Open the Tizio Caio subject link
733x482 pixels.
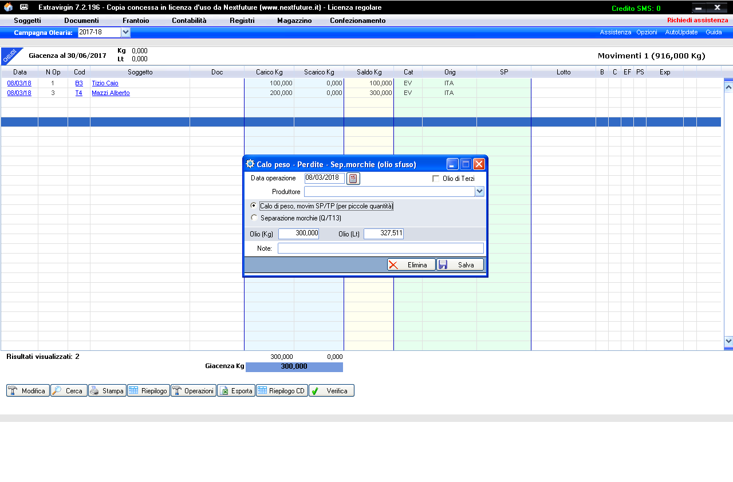coord(105,83)
